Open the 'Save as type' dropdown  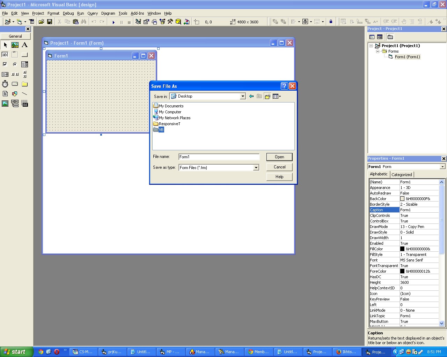click(x=257, y=167)
